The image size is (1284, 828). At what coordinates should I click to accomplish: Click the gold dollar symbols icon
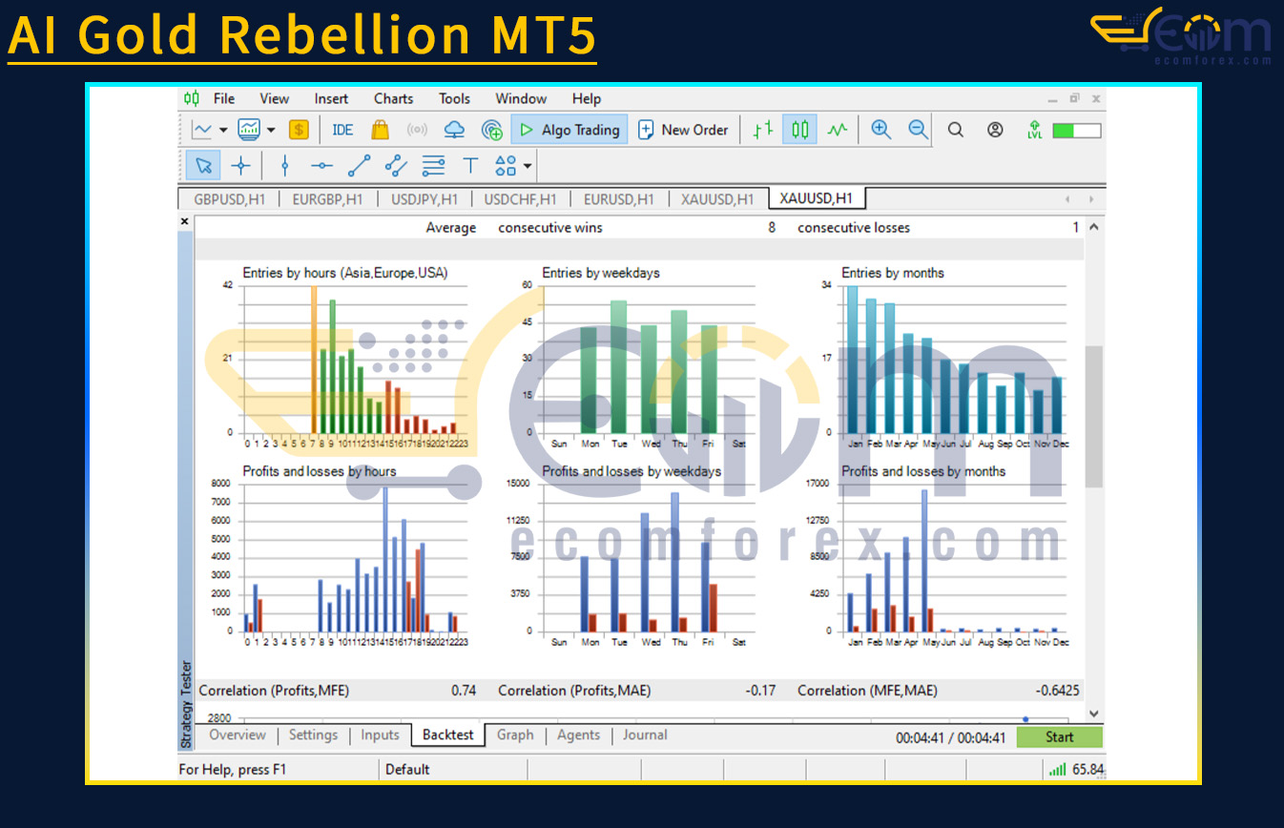299,130
